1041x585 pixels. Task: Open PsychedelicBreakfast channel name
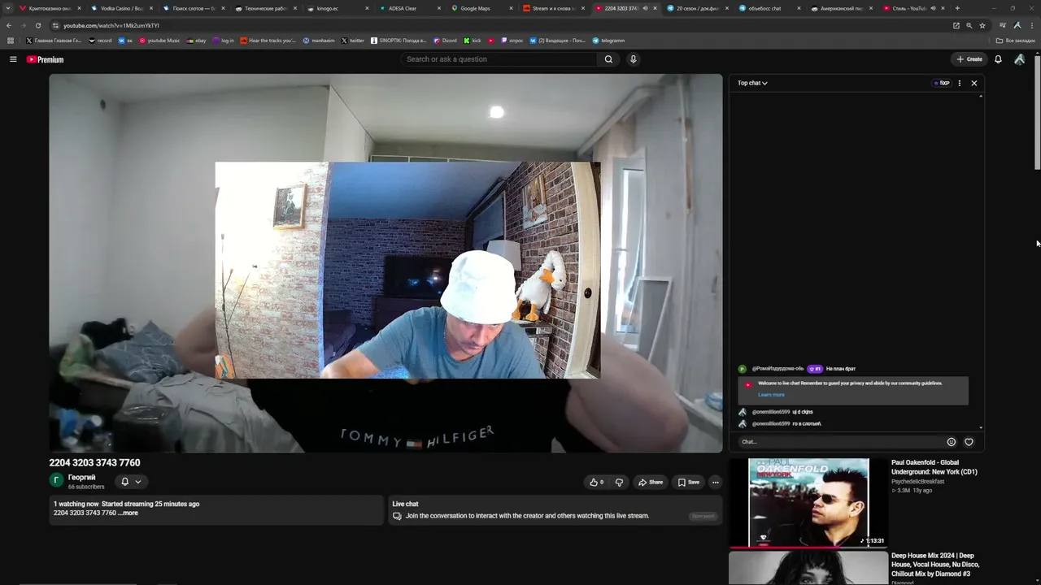pyautogui.click(x=918, y=482)
